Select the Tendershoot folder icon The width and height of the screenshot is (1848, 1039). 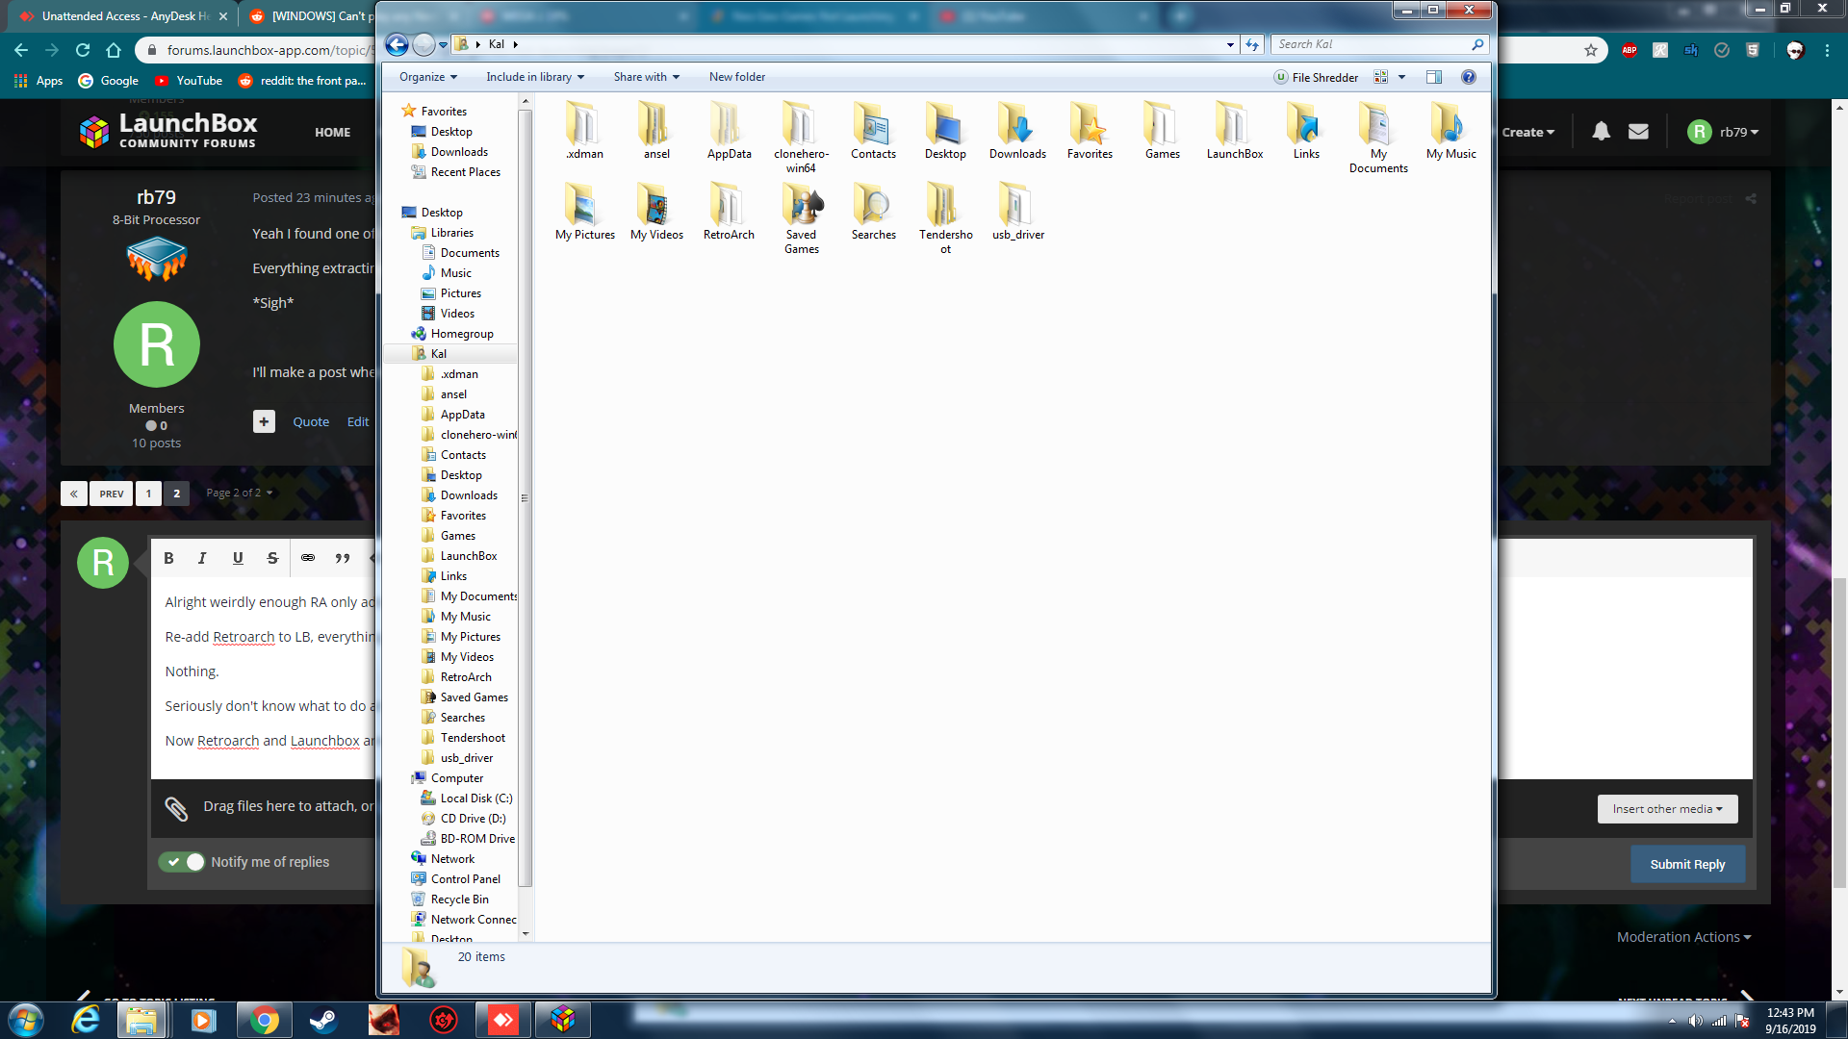[945, 205]
